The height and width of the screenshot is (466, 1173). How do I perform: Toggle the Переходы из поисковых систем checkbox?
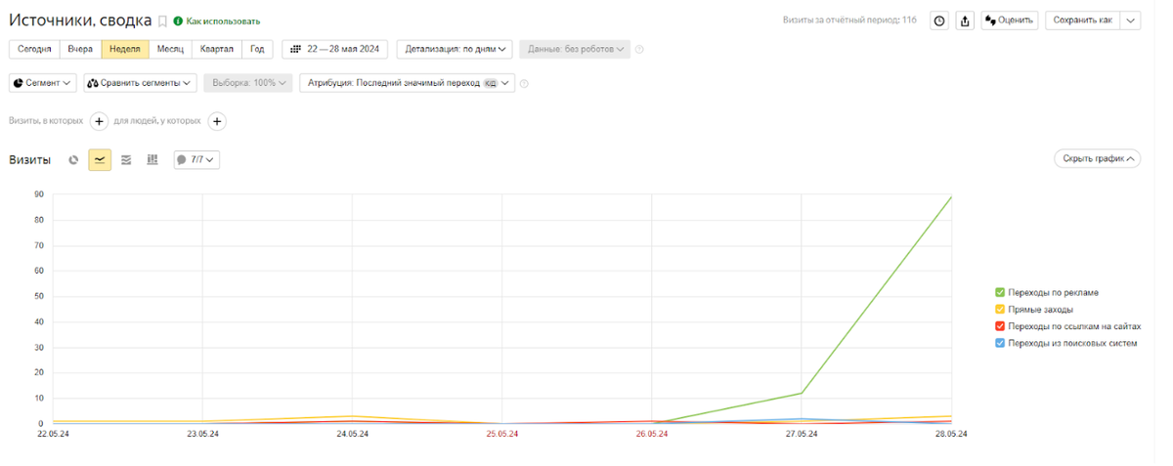pos(999,343)
